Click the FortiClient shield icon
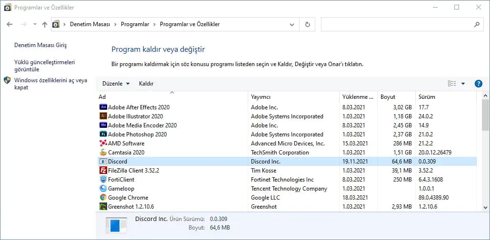The image size is (490, 240). click(103, 180)
